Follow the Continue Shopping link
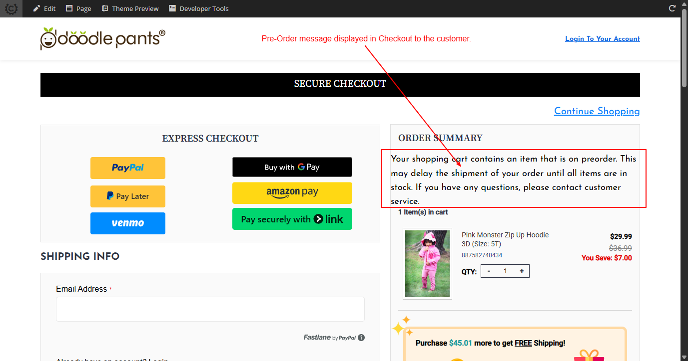Image resolution: width=688 pixels, height=361 pixels. click(x=597, y=111)
